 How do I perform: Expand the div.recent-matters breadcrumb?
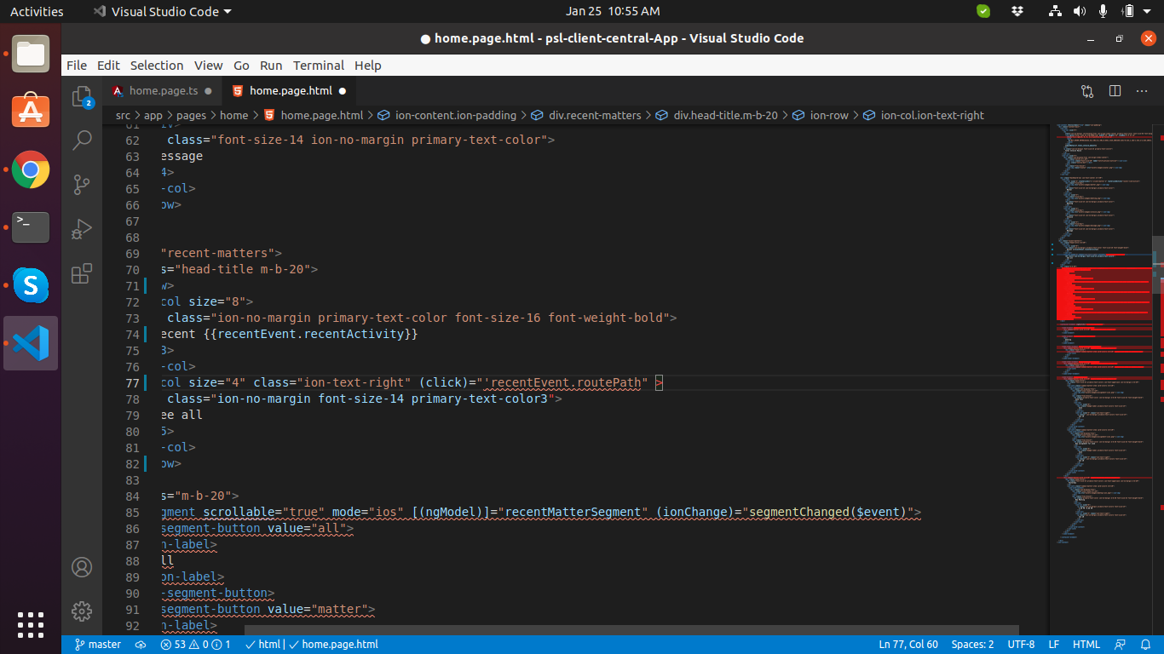point(594,116)
